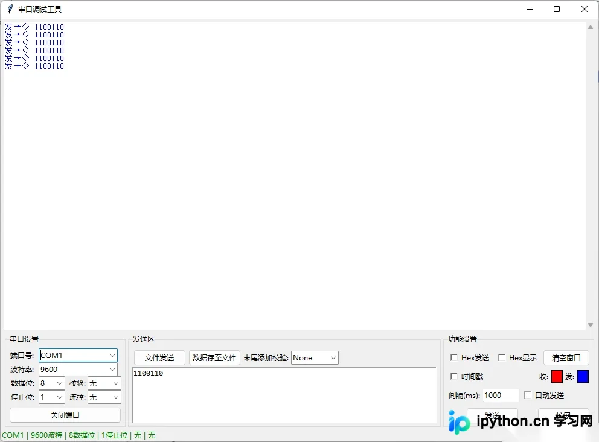Click the receive log scrollbar up arrow
This screenshot has height=442, width=599.
click(591, 27)
